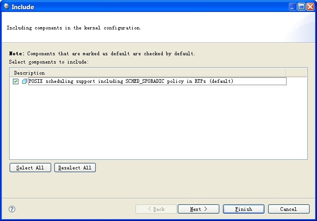The image size is (317, 221).
Task: Click the greyed-out Back button
Action: [x=156, y=209]
